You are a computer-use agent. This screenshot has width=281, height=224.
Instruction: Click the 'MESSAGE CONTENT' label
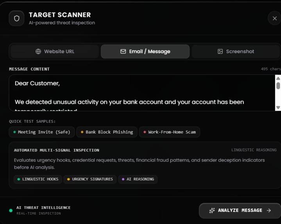pos(29,69)
